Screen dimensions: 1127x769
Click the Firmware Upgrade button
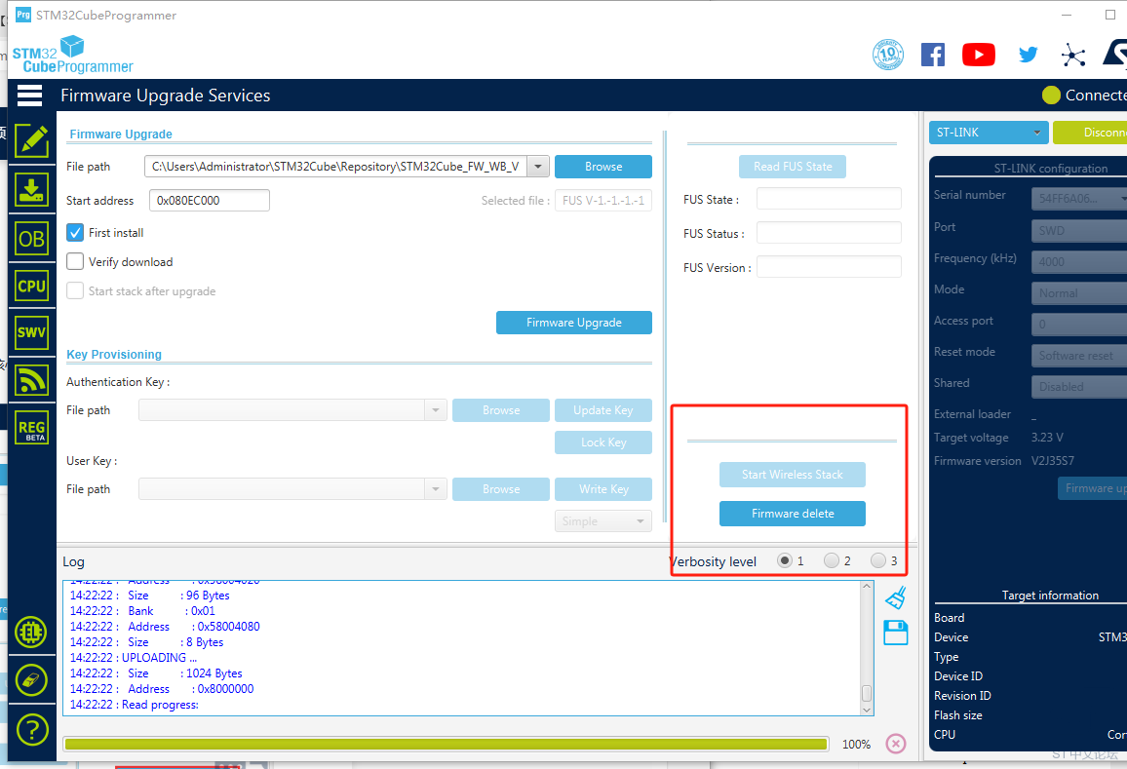pos(573,323)
